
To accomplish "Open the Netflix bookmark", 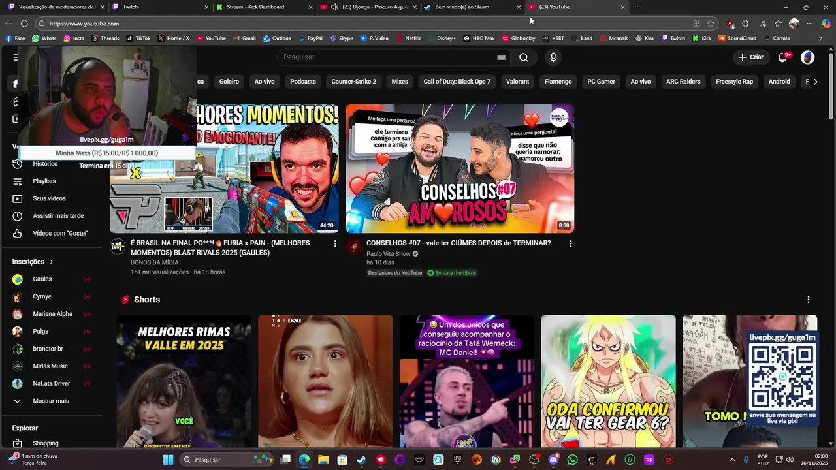I will pyautogui.click(x=408, y=39).
